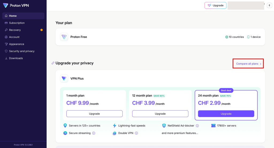The height and width of the screenshot is (148, 274).
Task: Click the device icon beside 1 device
Action: pos(248,37)
